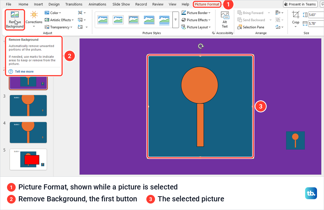Switch to the Help tab

[185, 4]
